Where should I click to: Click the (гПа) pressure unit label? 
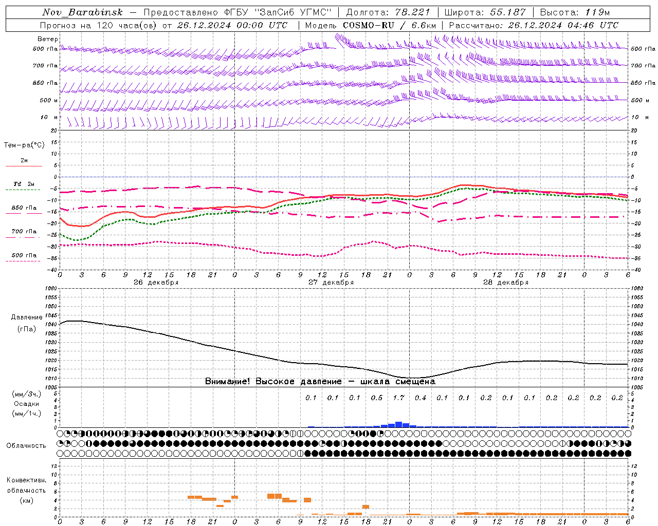click(x=27, y=329)
